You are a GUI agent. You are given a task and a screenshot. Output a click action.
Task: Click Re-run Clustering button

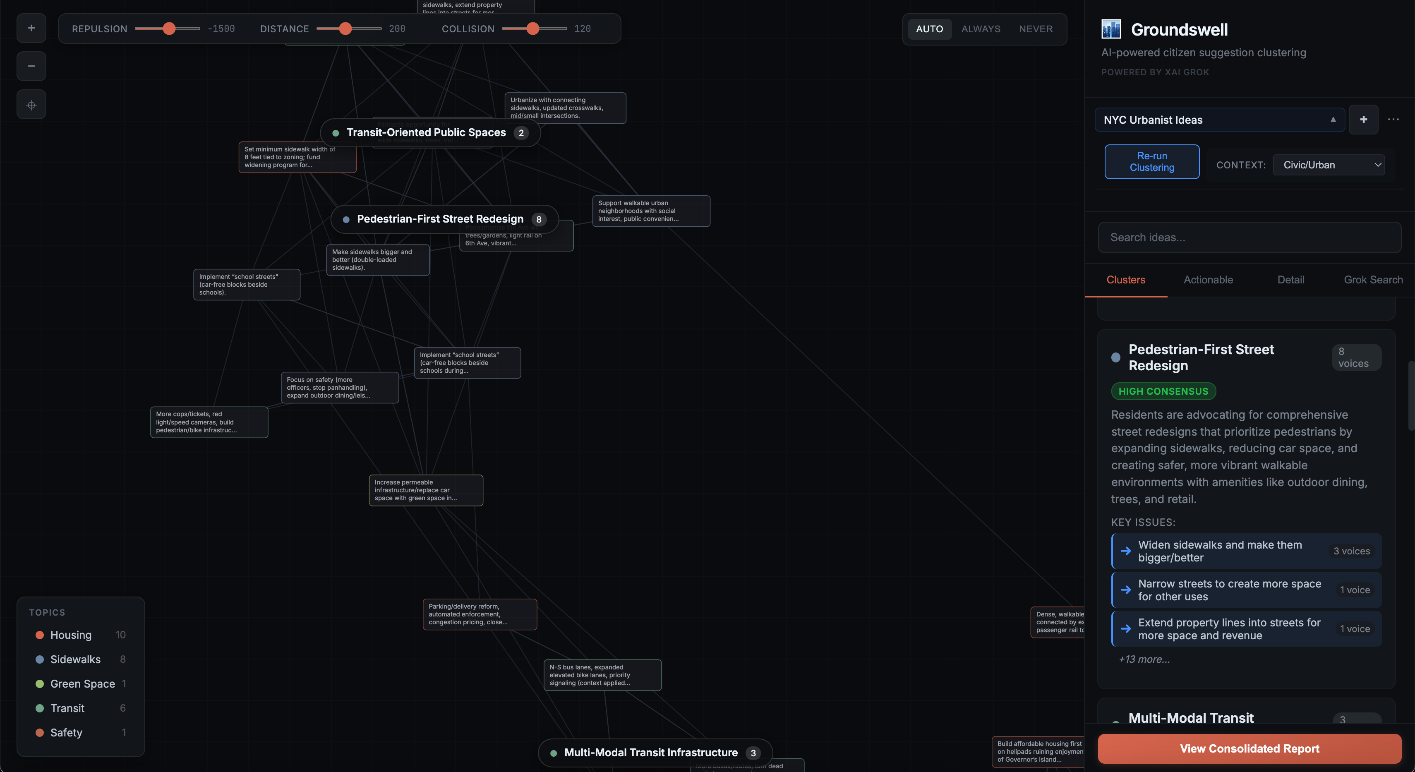click(1151, 161)
